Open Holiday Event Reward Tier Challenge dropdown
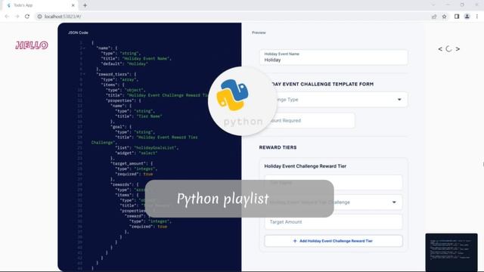 [334, 202]
